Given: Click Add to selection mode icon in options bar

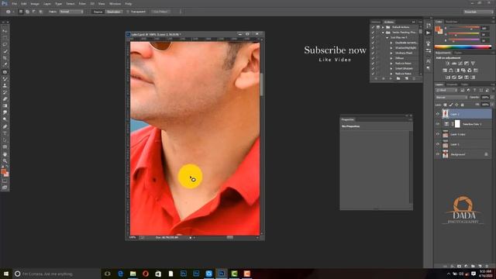Looking at the screenshot, I should pyautogui.click(x=28, y=12).
